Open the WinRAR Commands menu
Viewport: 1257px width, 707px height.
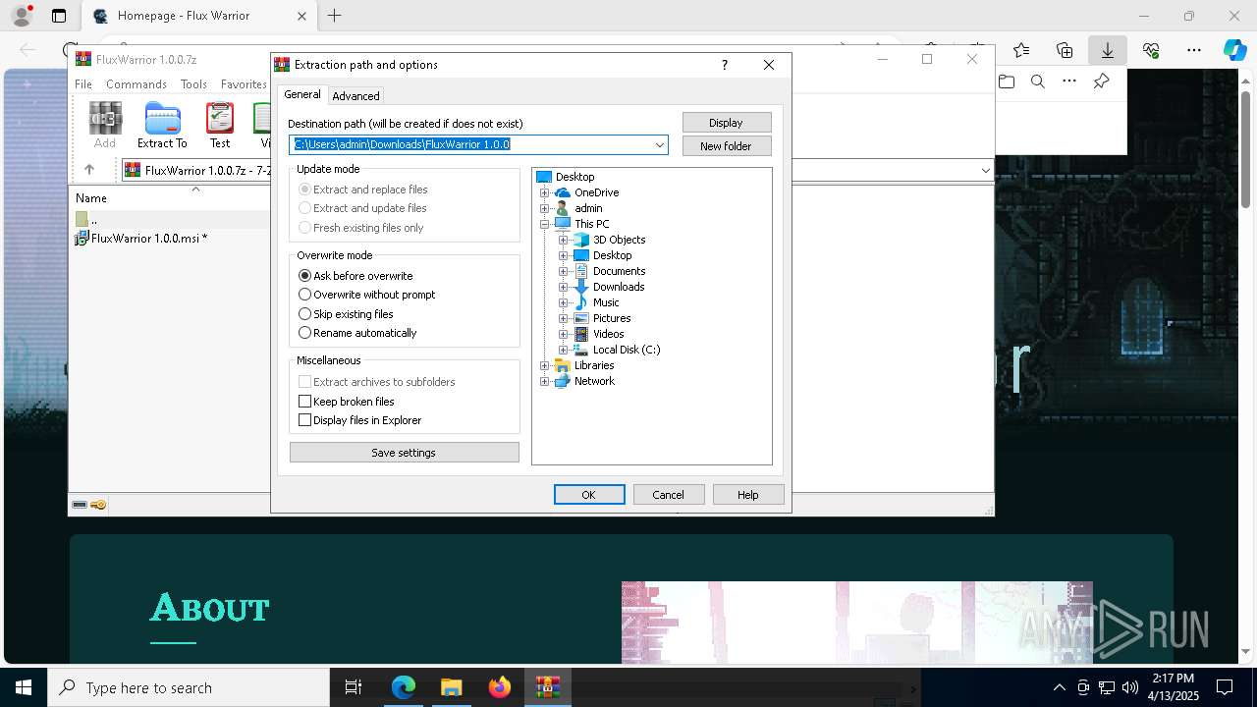click(137, 84)
